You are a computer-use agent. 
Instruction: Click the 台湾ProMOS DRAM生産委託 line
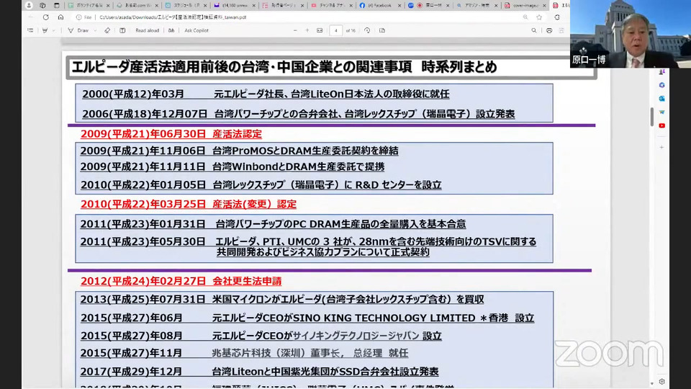pyautogui.click(x=239, y=151)
